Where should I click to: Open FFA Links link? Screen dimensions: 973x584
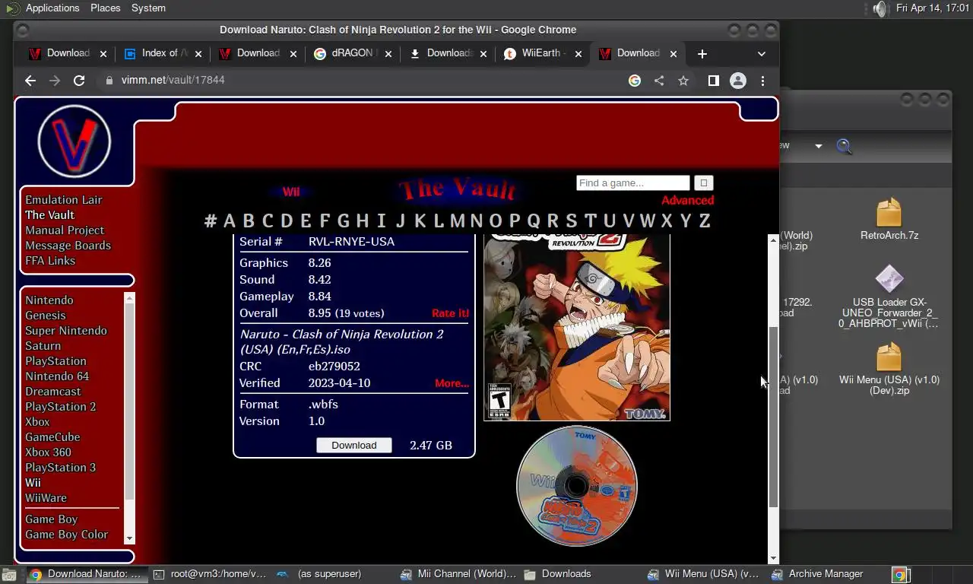coord(50,260)
